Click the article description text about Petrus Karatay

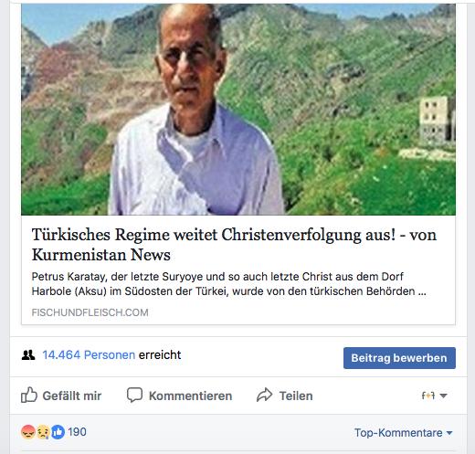pos(228,284)
